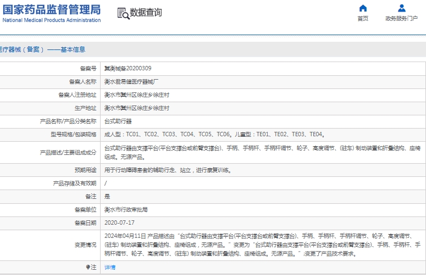Image resolution: width=426 pixels, height=278 pixels.
Task: Select the 备案号 value 冀衡械备20200309
Action: click(x=128, y=69)
